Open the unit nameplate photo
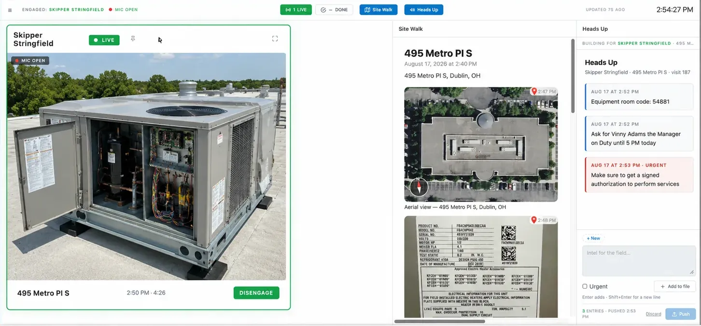The height and width of the screenshot is (326, 701). [x=481, y=267]
